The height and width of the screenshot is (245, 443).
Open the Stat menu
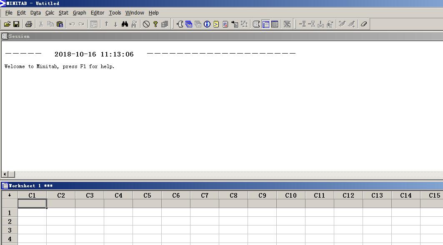(63, 13)
